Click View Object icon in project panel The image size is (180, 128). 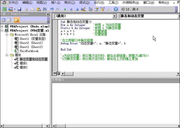click(x=9, y=20)
